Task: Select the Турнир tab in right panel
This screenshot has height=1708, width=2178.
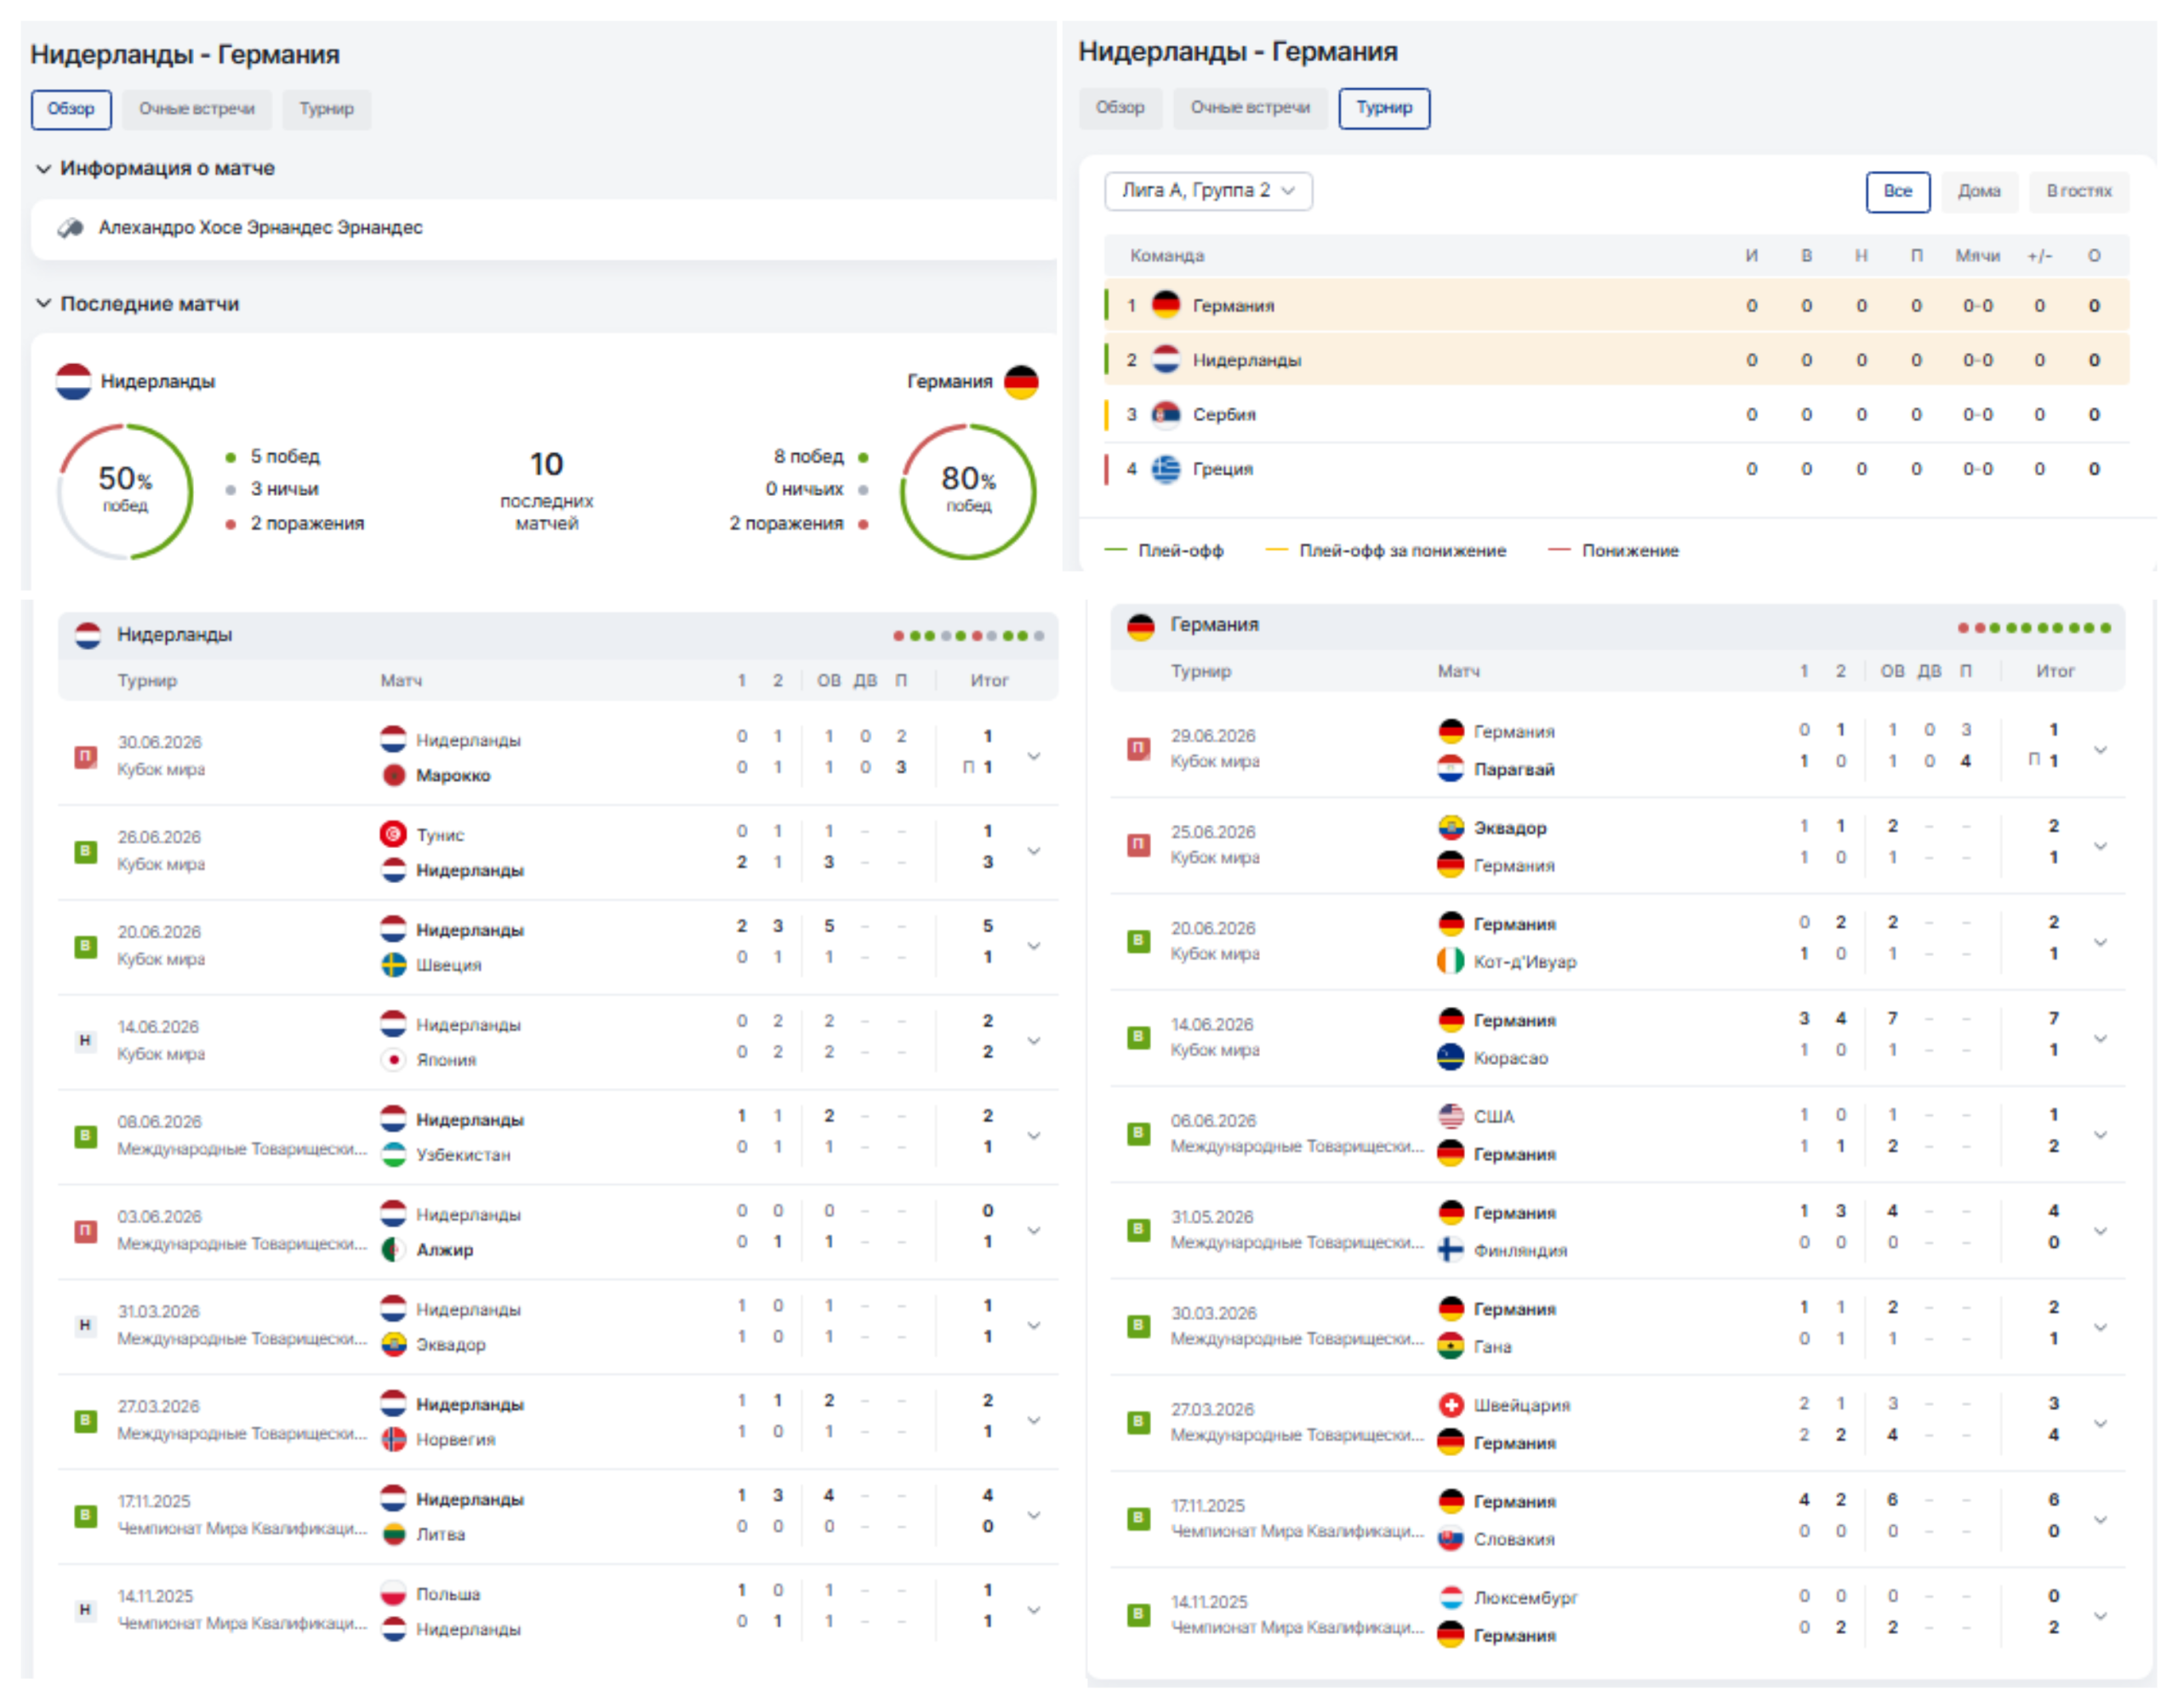Action: point(1384,108)
